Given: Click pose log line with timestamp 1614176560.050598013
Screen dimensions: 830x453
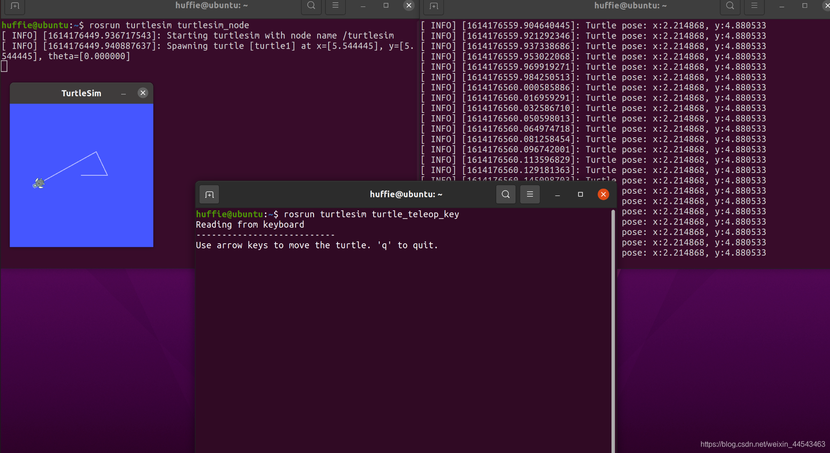Looking at the screenshot, I should [x=594, y=118].
